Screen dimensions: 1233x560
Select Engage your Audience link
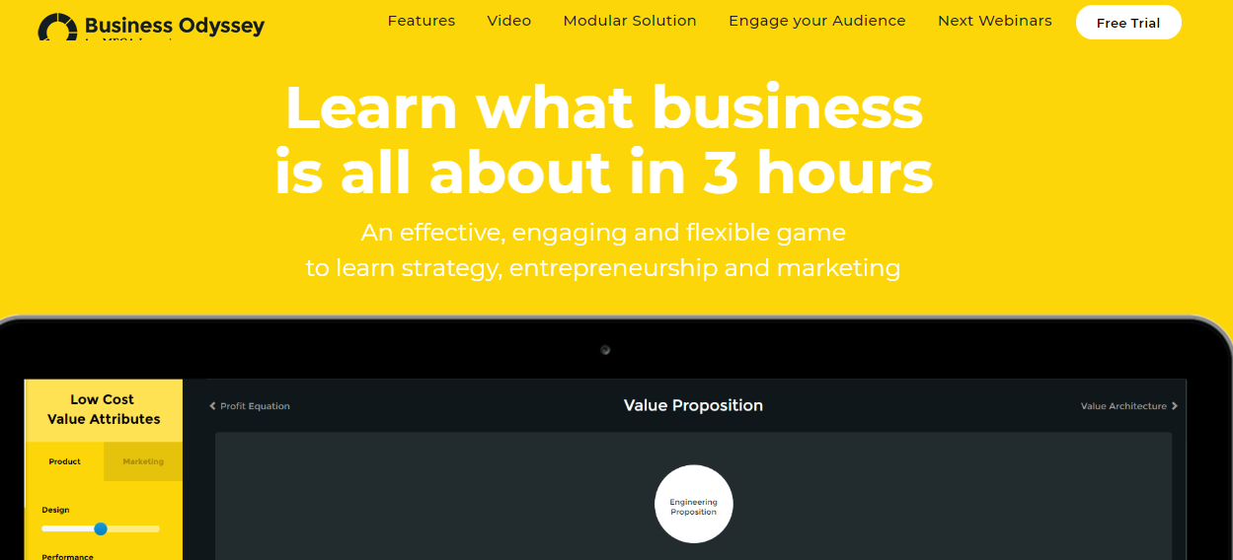coord(817,21)
